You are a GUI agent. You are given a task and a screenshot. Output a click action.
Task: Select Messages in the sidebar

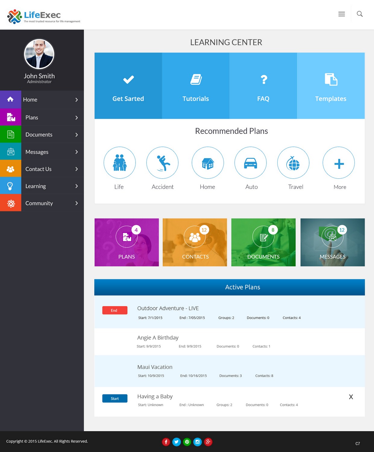(x=37, y=152)
